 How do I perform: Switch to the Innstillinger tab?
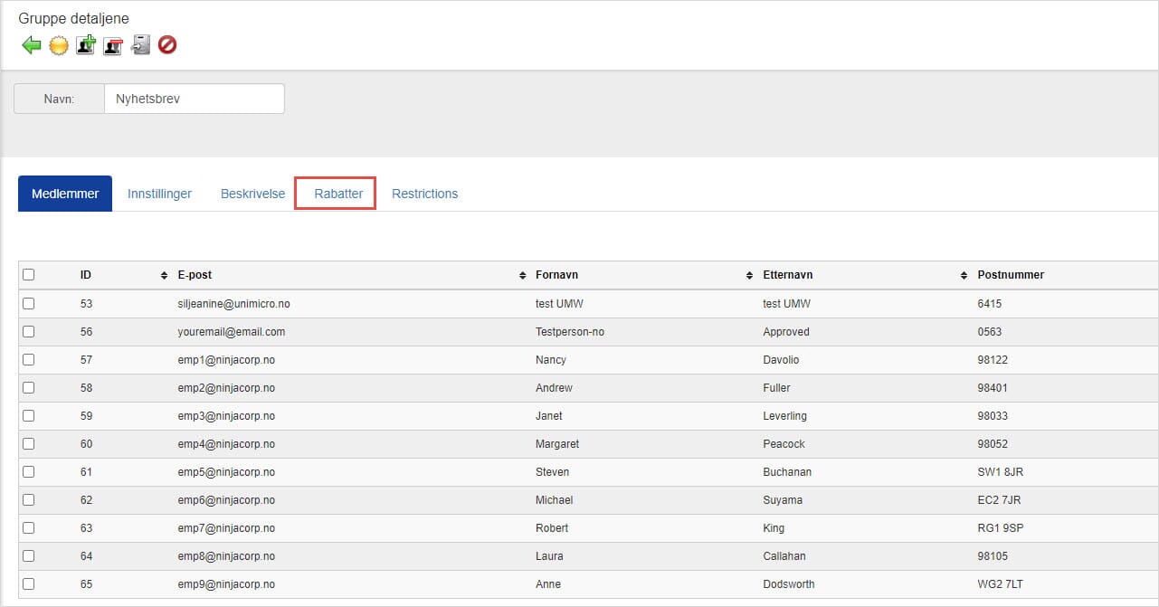coord(159,194)
